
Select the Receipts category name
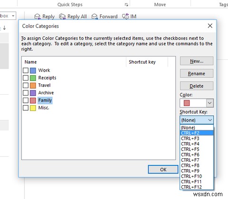[47, 78]
